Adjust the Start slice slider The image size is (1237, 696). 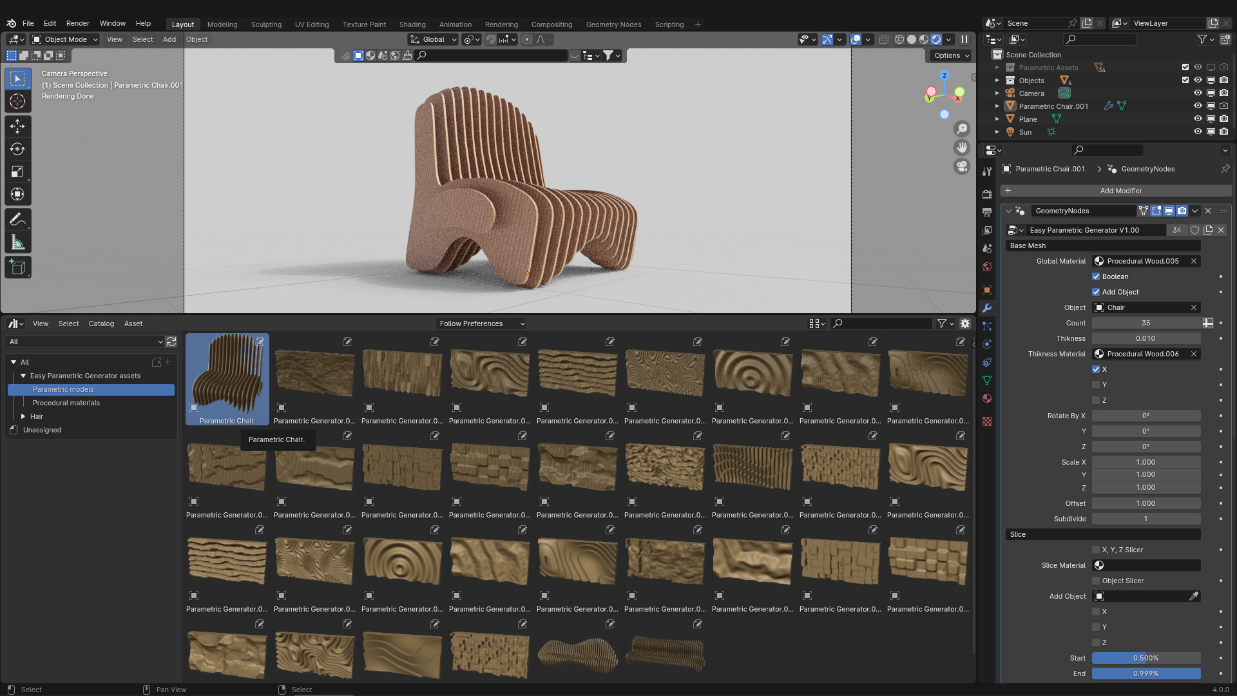point(1146,658)
